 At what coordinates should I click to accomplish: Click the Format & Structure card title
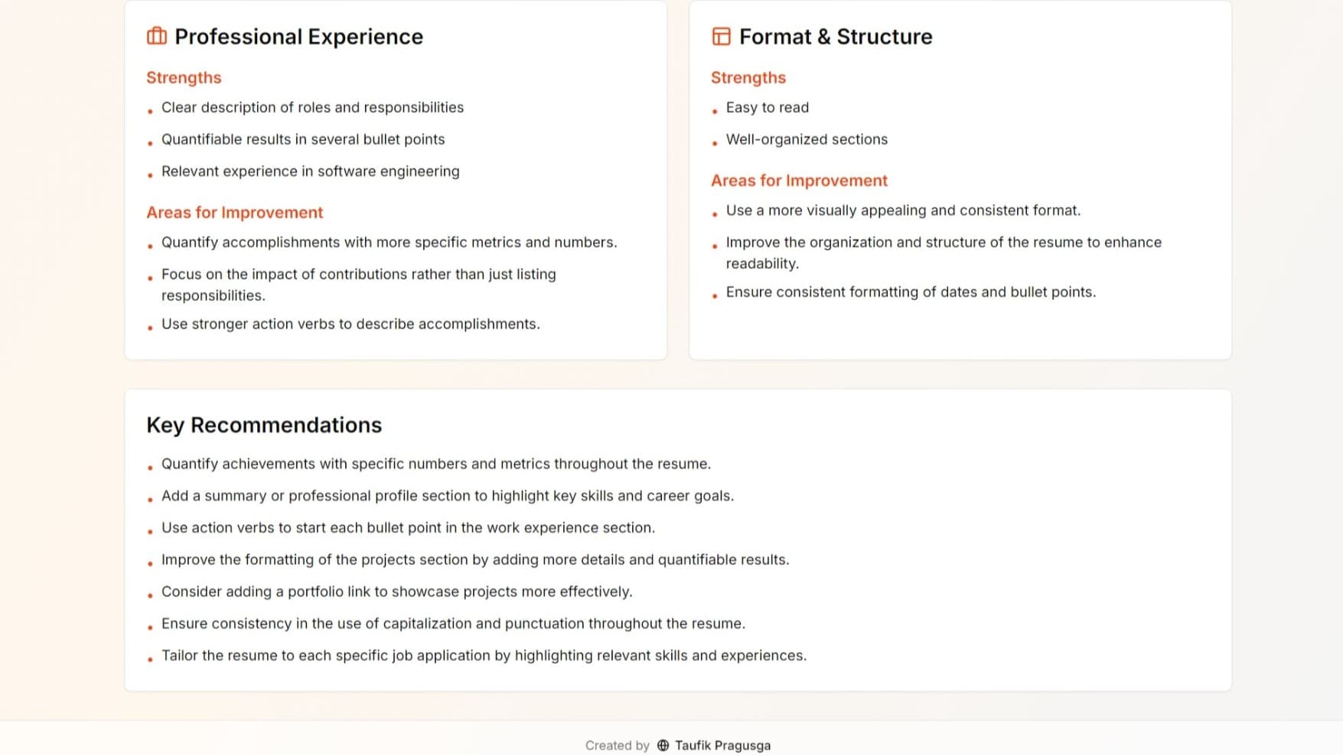click(x=836, y=36)
